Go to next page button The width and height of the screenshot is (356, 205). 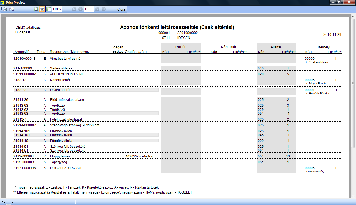[97, 9]
